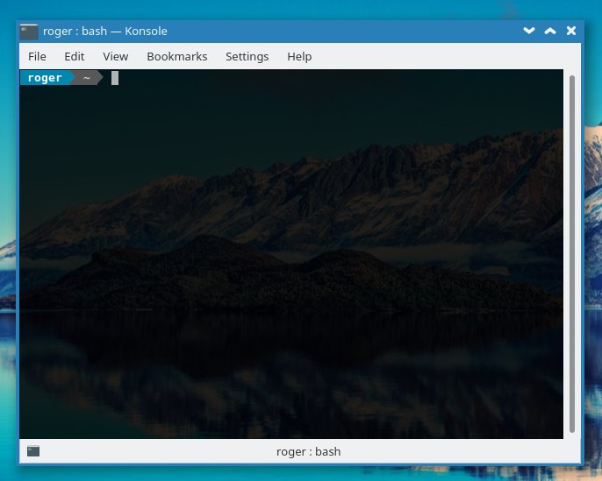Minimize the Konsole window
This screenshot has height=481, width=602.
pos(529,32)
